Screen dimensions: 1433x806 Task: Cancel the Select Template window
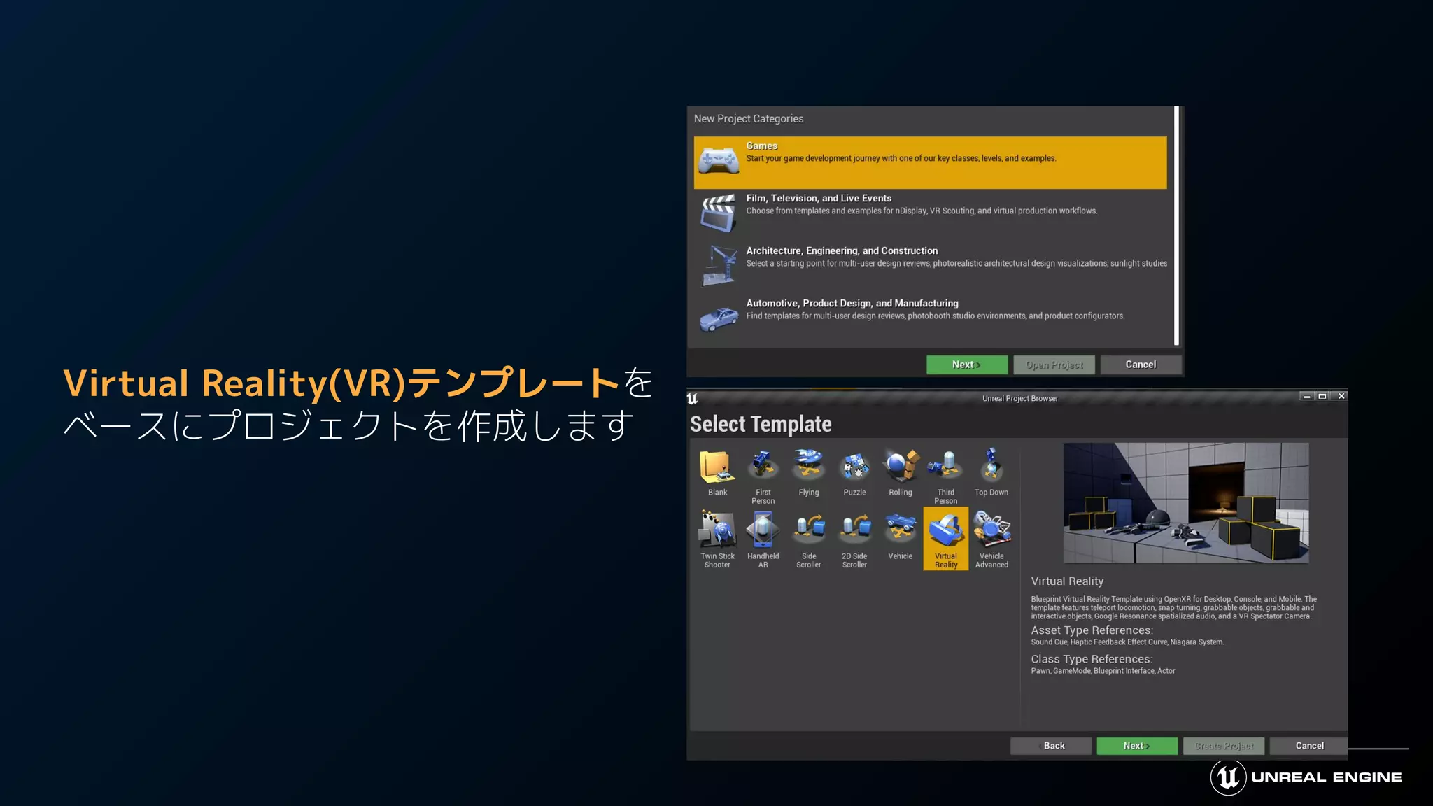(1309, 746)
